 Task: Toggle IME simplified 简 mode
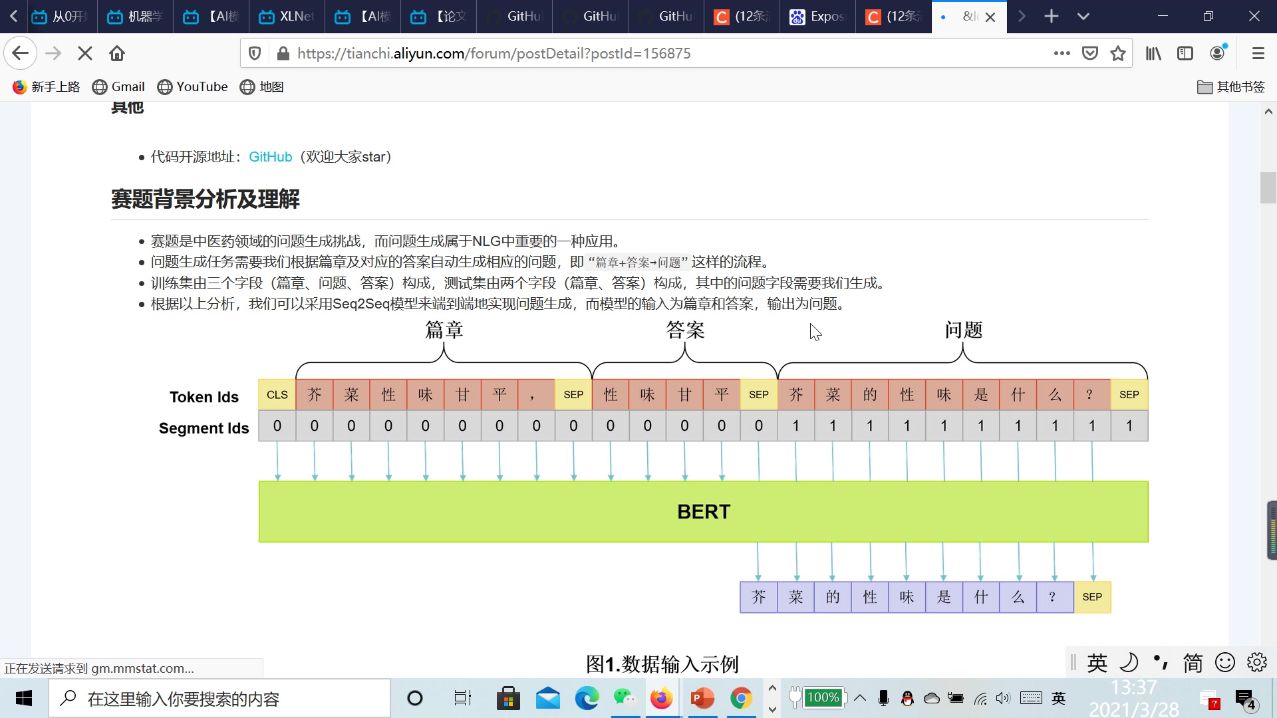(1193, 663)
